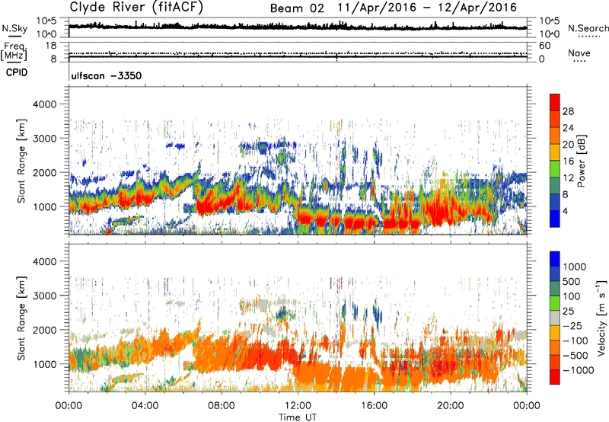Screen dimensions: 609x422
Task: Click the power colorbar tick label '4'
Action: tap(565, 211)
